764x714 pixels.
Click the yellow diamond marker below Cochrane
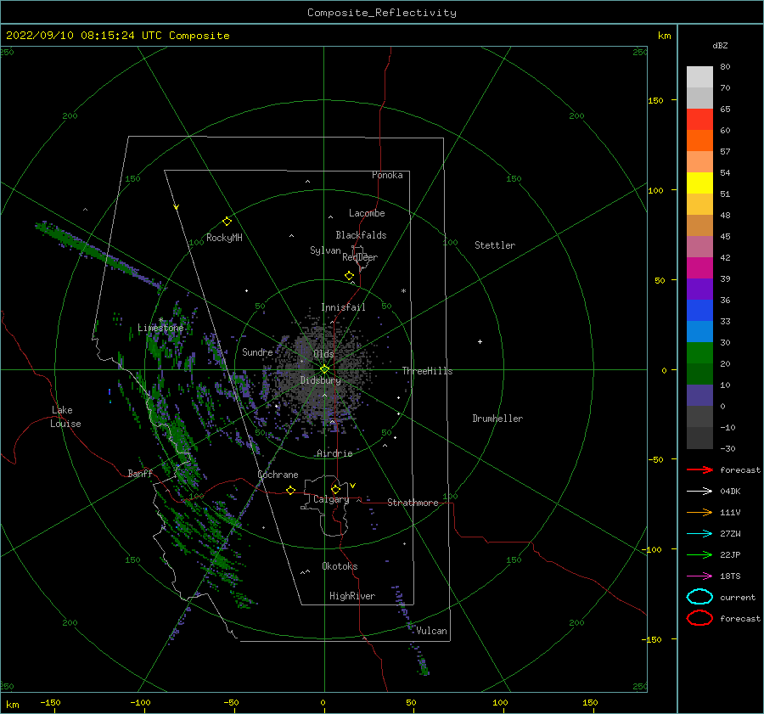(291, 490)
